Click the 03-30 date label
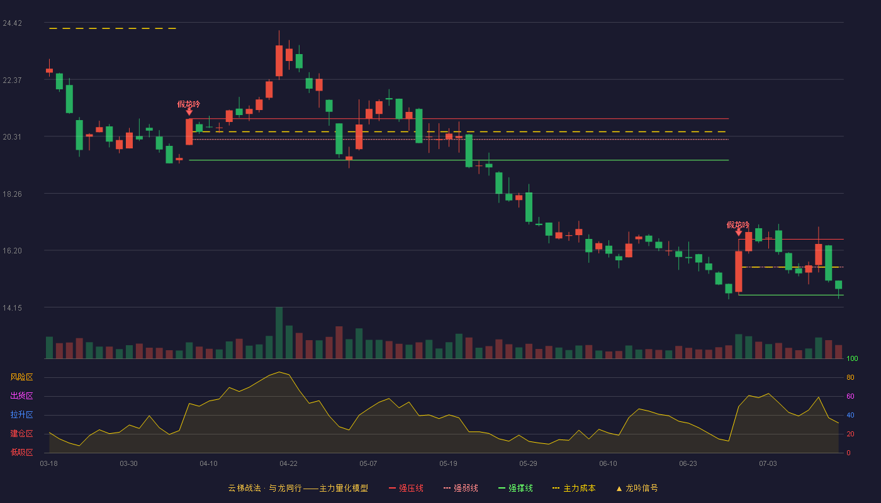881x503 pixels. click(x=128, y=463)
